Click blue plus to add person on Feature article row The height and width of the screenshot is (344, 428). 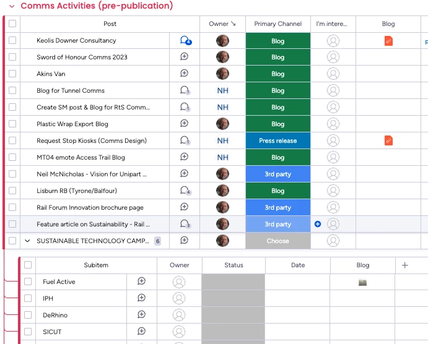click(318, 224)
